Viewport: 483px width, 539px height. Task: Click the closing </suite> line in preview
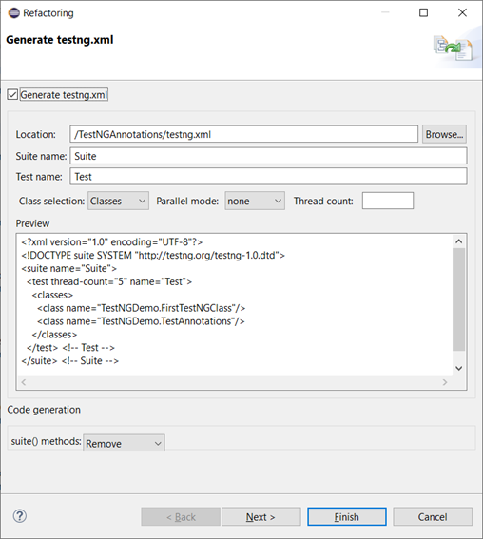click(69, 361)
